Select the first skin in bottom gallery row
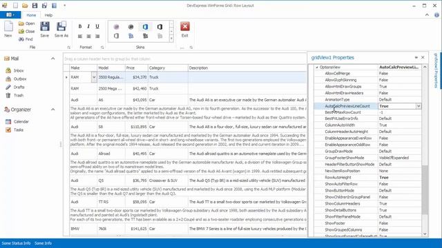 click(117, 36)
